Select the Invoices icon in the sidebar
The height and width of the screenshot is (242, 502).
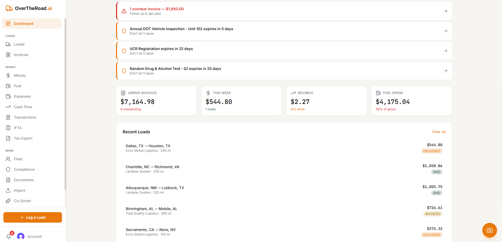(x=9, y=54)
